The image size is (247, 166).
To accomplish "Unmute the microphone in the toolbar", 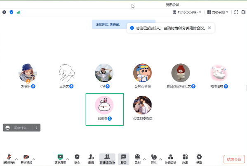I will click(x=9, y=159).
